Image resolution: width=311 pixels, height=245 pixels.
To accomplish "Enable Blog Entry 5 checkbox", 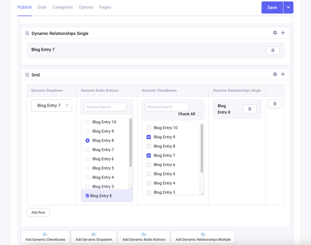I will coord(149,174).
